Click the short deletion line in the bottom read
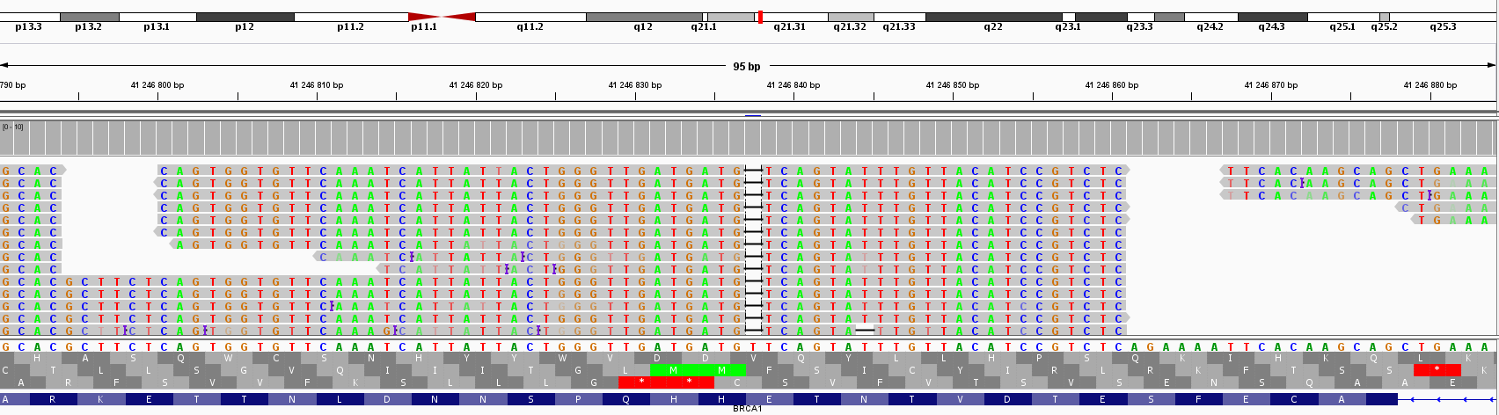 tap(865, 331)
